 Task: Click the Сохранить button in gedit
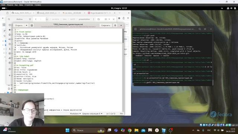click(x=106, y=25)
